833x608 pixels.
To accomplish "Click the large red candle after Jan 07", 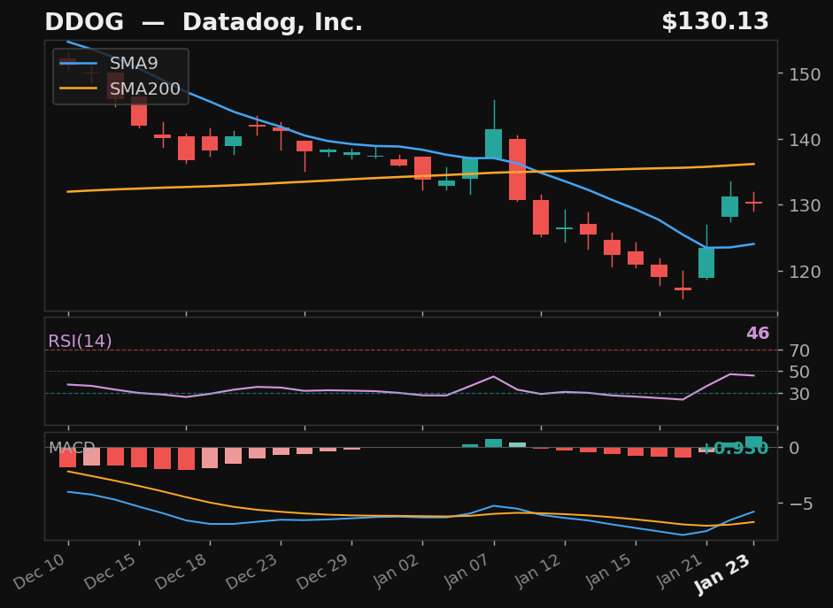I will pyautogui.click(x=518, y=169).
